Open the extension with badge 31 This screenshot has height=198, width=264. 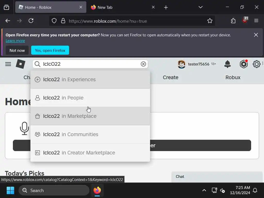[x=245, y=20]
